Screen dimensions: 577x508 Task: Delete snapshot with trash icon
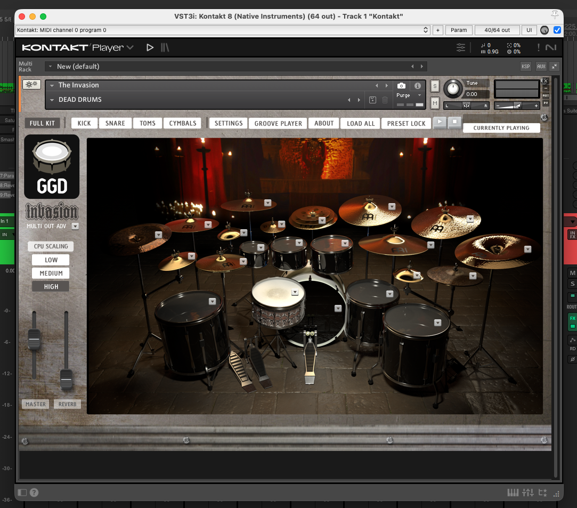pos(385,100)
